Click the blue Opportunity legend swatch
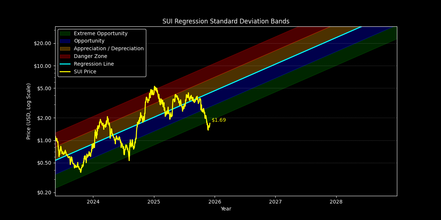The width and height of the screenshot is (441, 220). click(x=64, y=41)
